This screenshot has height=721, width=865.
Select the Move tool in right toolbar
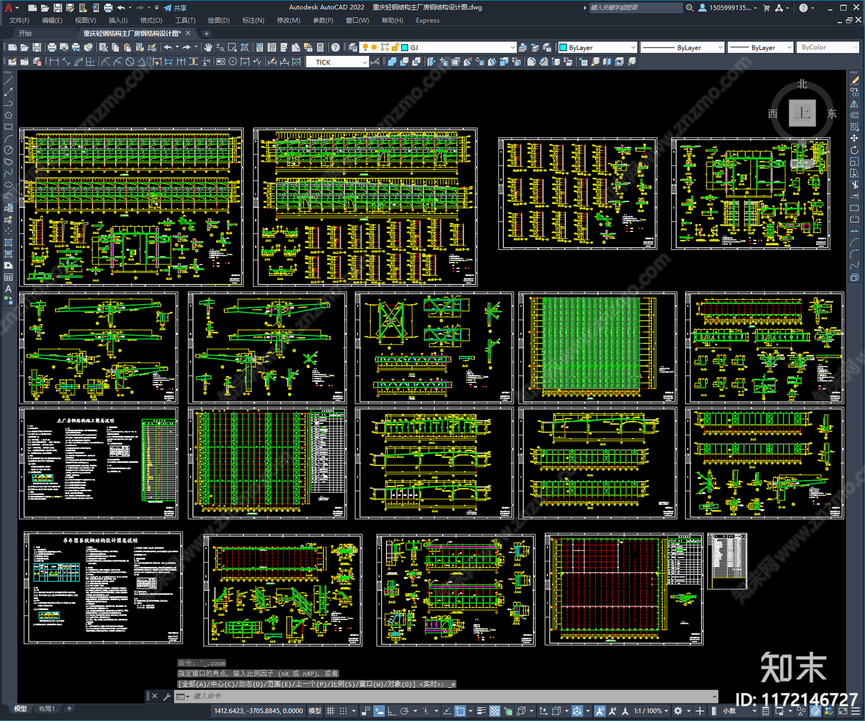(x=854, y=138)
